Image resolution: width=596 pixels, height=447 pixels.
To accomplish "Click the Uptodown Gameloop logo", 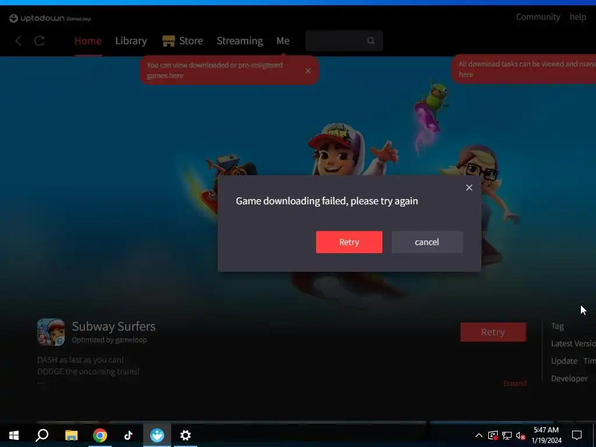I will coord(50,18).
